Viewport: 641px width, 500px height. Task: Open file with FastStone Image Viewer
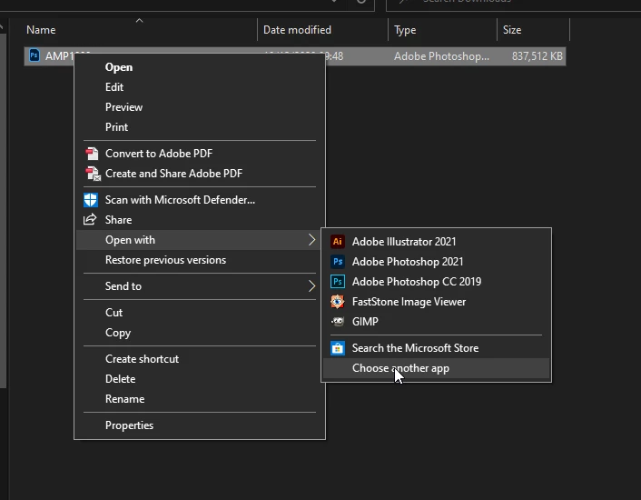coord(436,302)
